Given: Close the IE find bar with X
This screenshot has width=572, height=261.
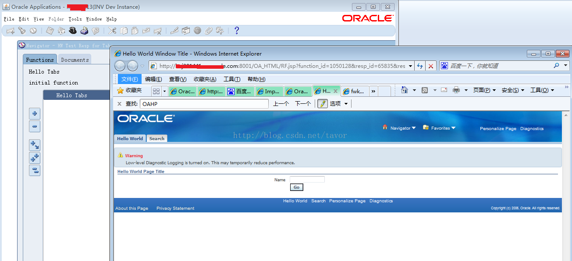Looking at the screenshot, I should pos(119,104).
